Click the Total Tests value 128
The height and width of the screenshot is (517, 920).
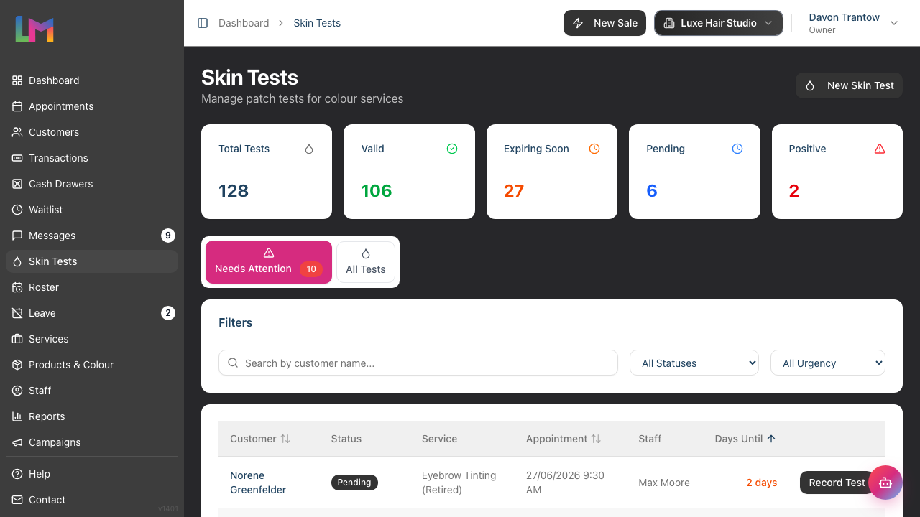tap(234, 191)
